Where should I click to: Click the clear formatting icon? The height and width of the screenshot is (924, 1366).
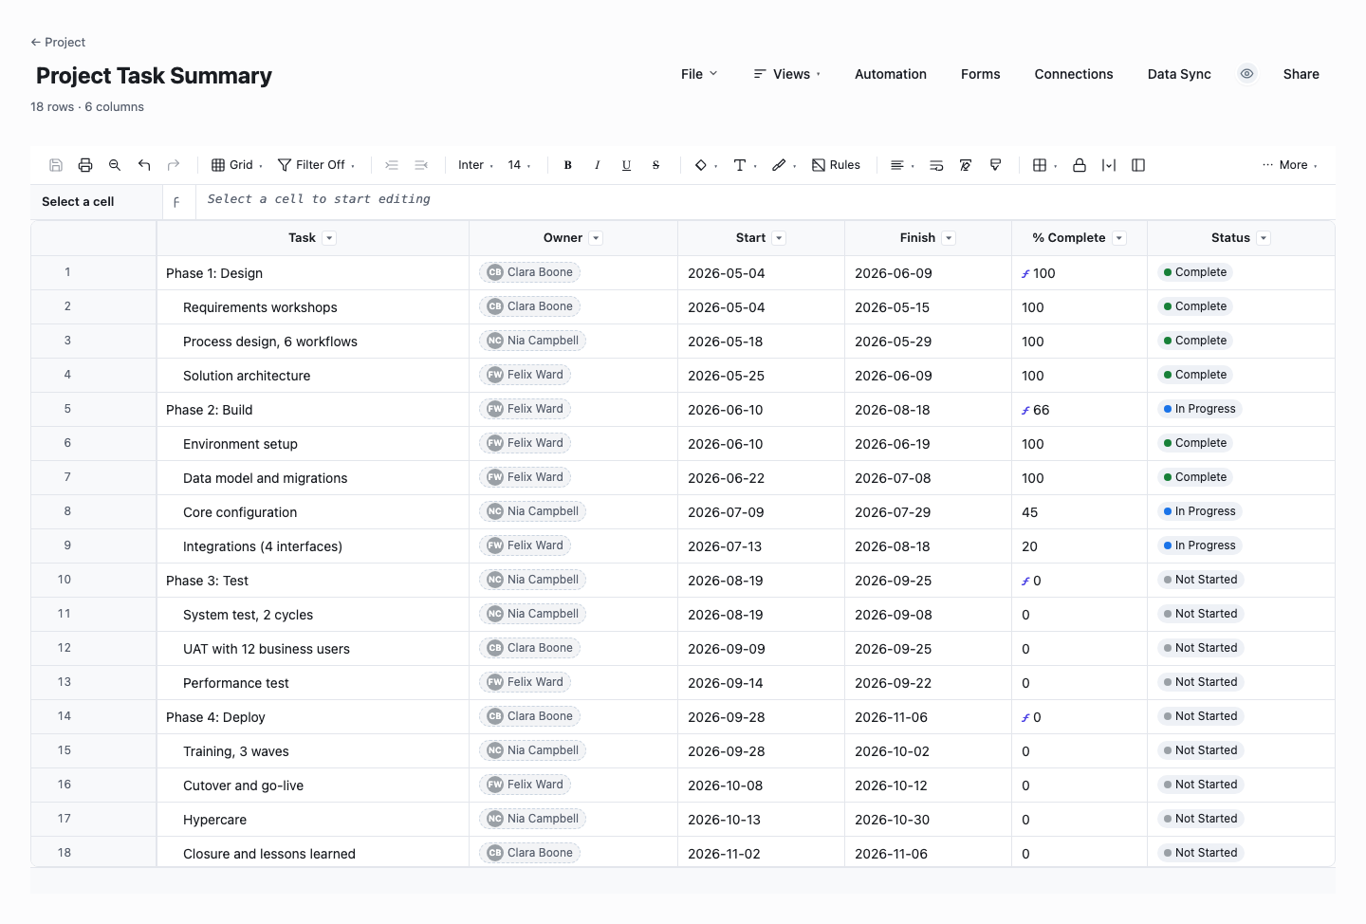(x=966, y=165)
